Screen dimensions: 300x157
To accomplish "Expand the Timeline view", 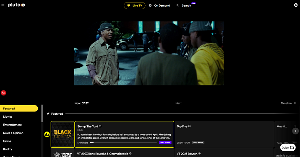I will 288,103.
